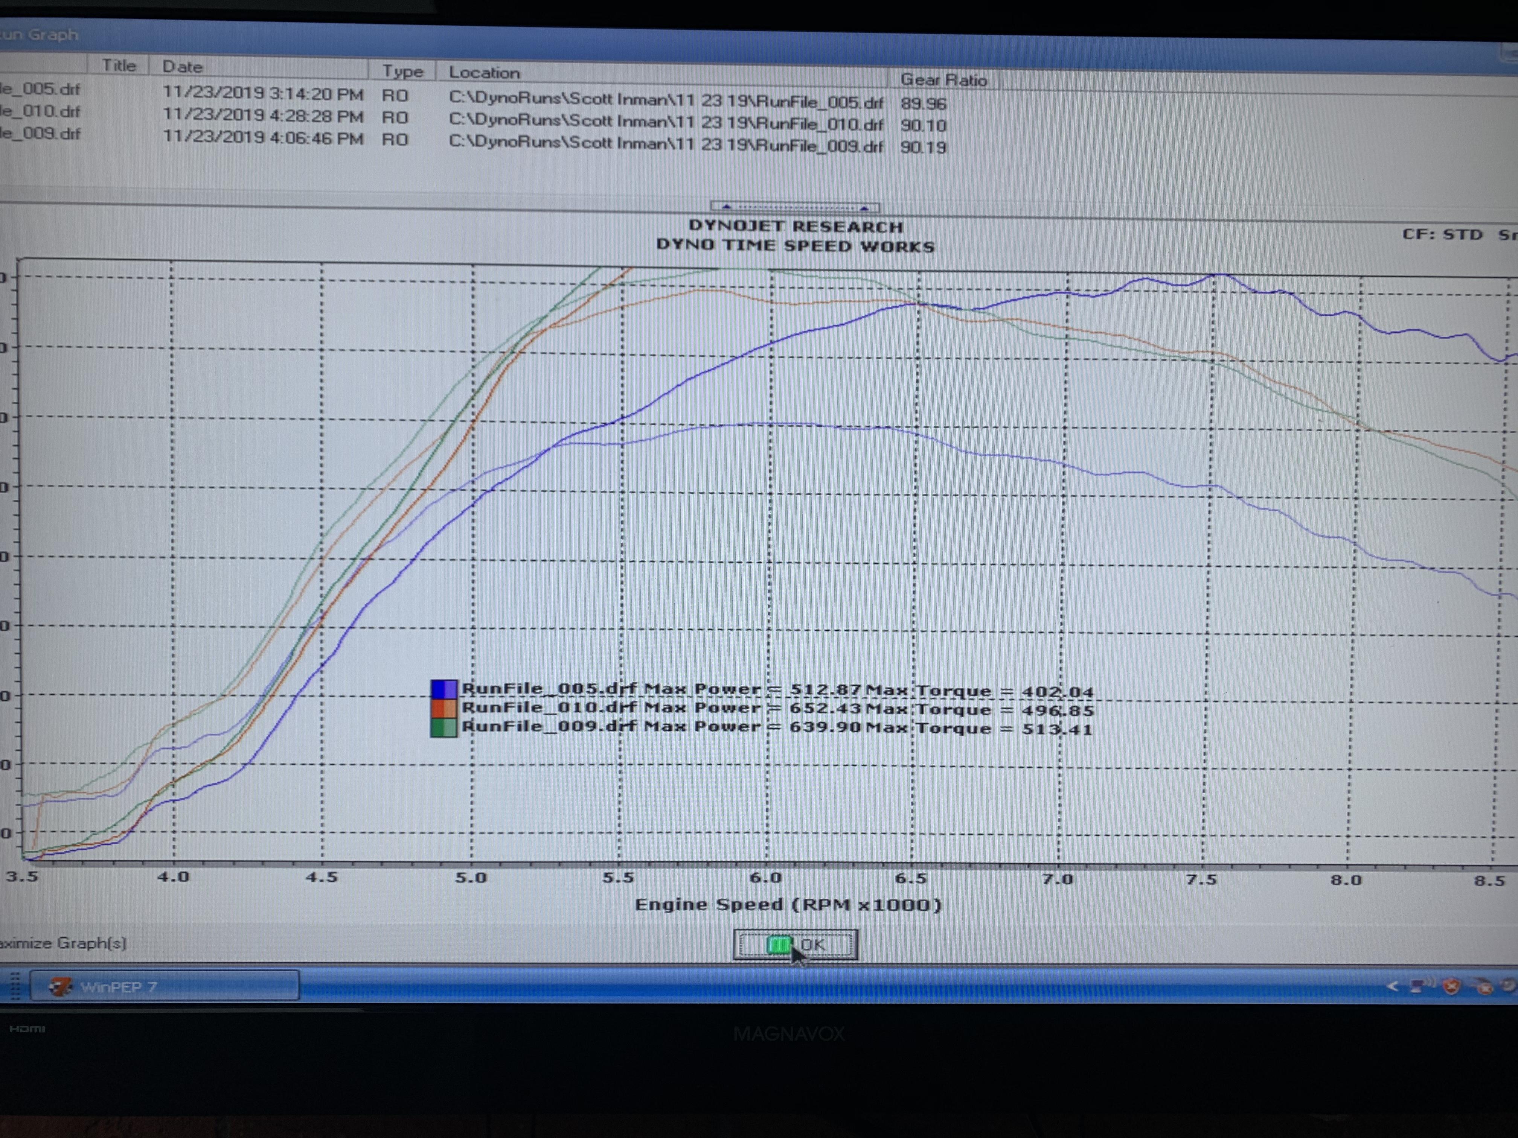Click the green OK button
The height and width of the screenshot is (1138, 1518).
[795, 945]
